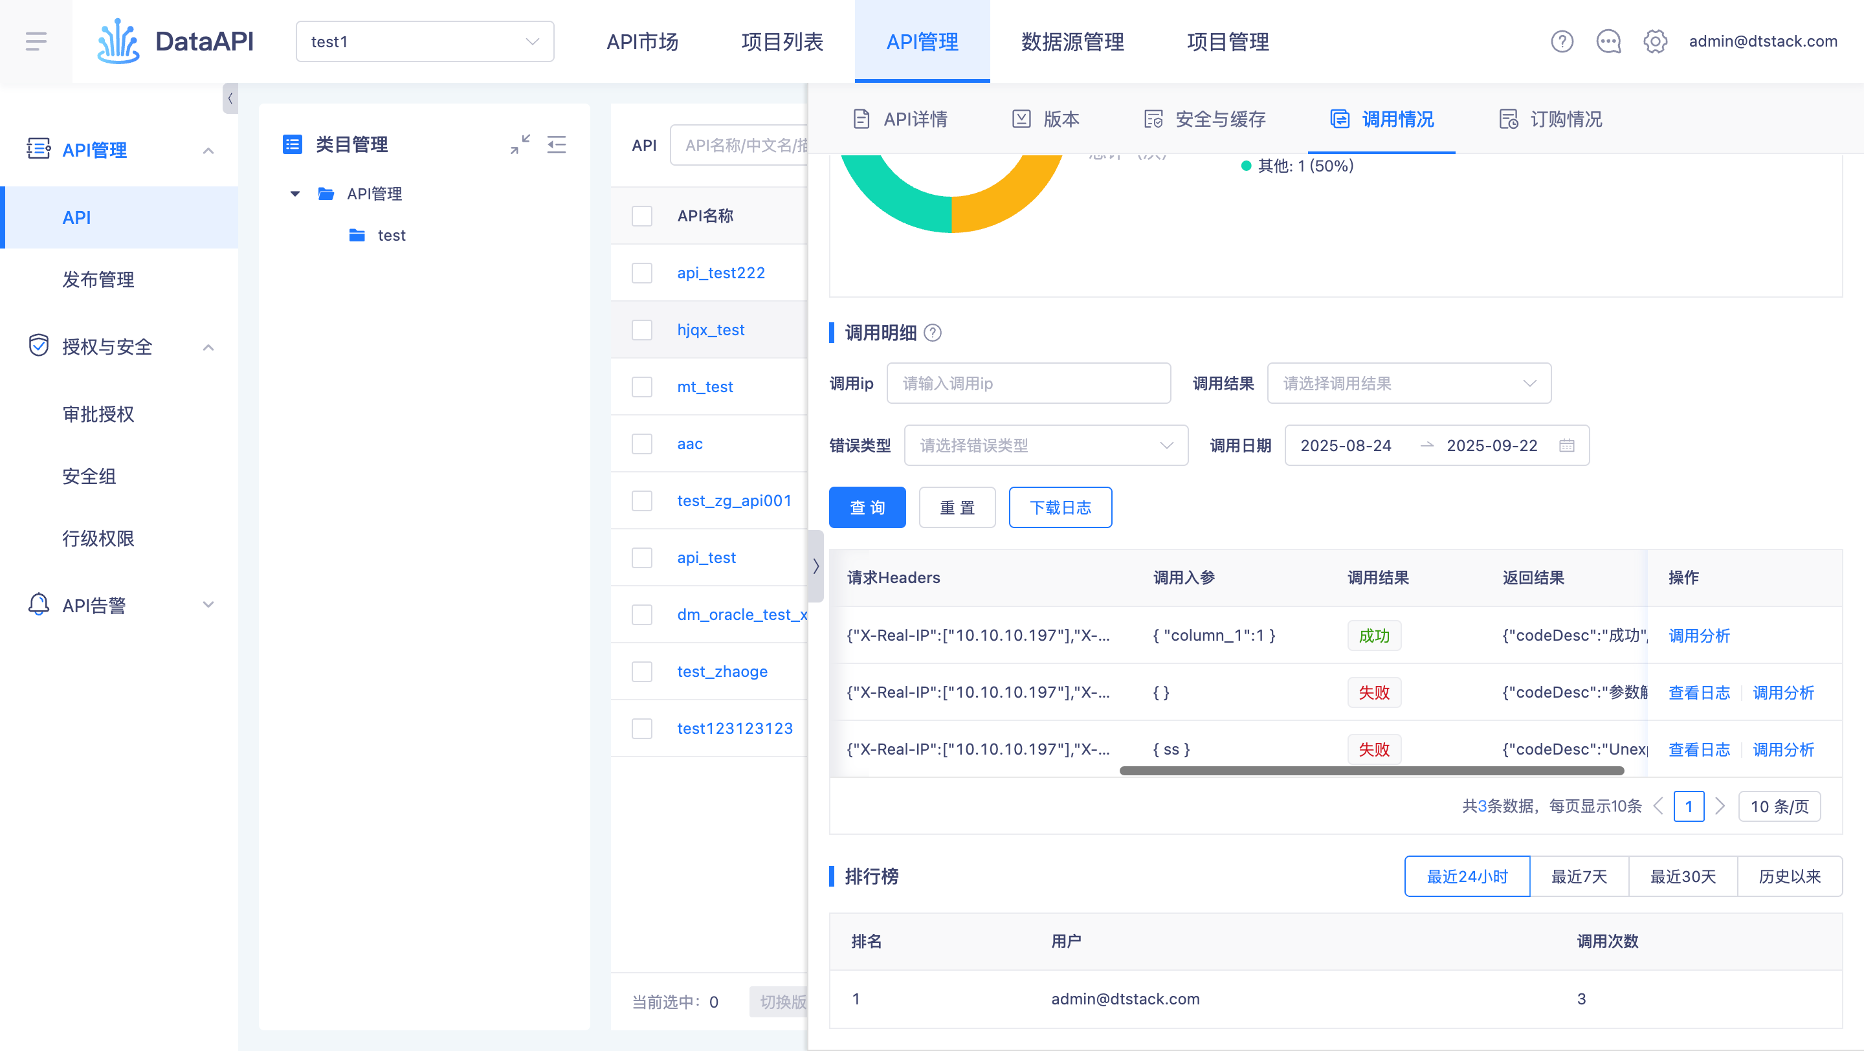Click the 最近7天 ranking filter
This screenshot has height=1051, width=1864.
(1579, 876)
